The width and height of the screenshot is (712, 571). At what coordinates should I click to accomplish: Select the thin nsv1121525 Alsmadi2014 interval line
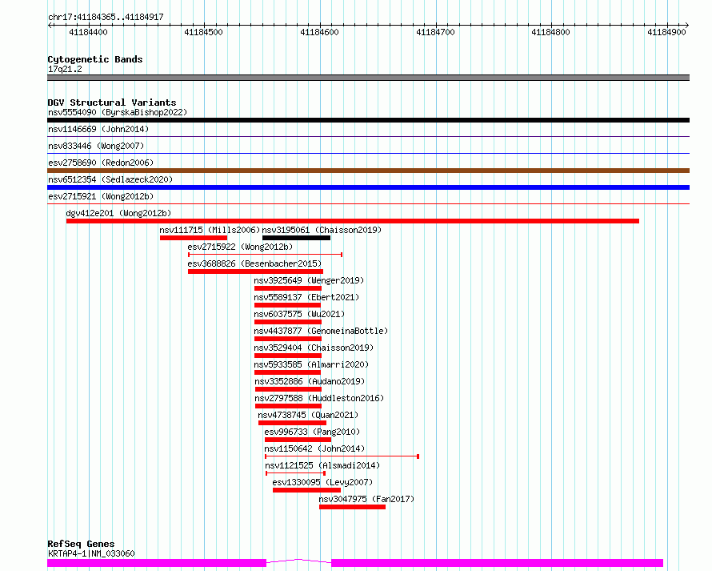[x=296, y=473]
